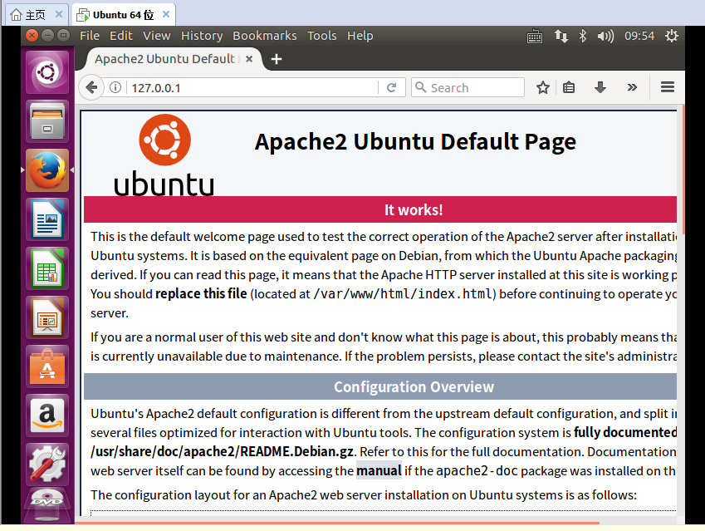Click the 127.0.0.1 address bar
The width and height of the screenshot is (705, 531).
[252, 87]
